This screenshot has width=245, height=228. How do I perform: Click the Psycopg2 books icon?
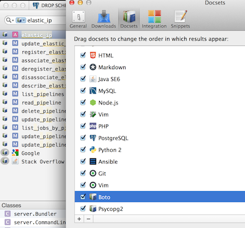93,208
